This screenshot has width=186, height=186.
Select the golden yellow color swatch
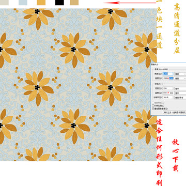coord(41,3)
